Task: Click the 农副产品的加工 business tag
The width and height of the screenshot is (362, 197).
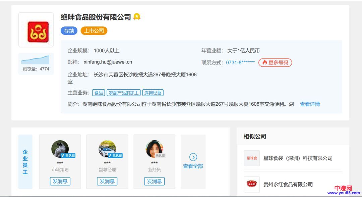Action: 124,93
